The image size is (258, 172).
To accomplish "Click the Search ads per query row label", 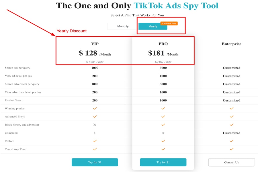I will pyautogui.click(x=17, y=68).
